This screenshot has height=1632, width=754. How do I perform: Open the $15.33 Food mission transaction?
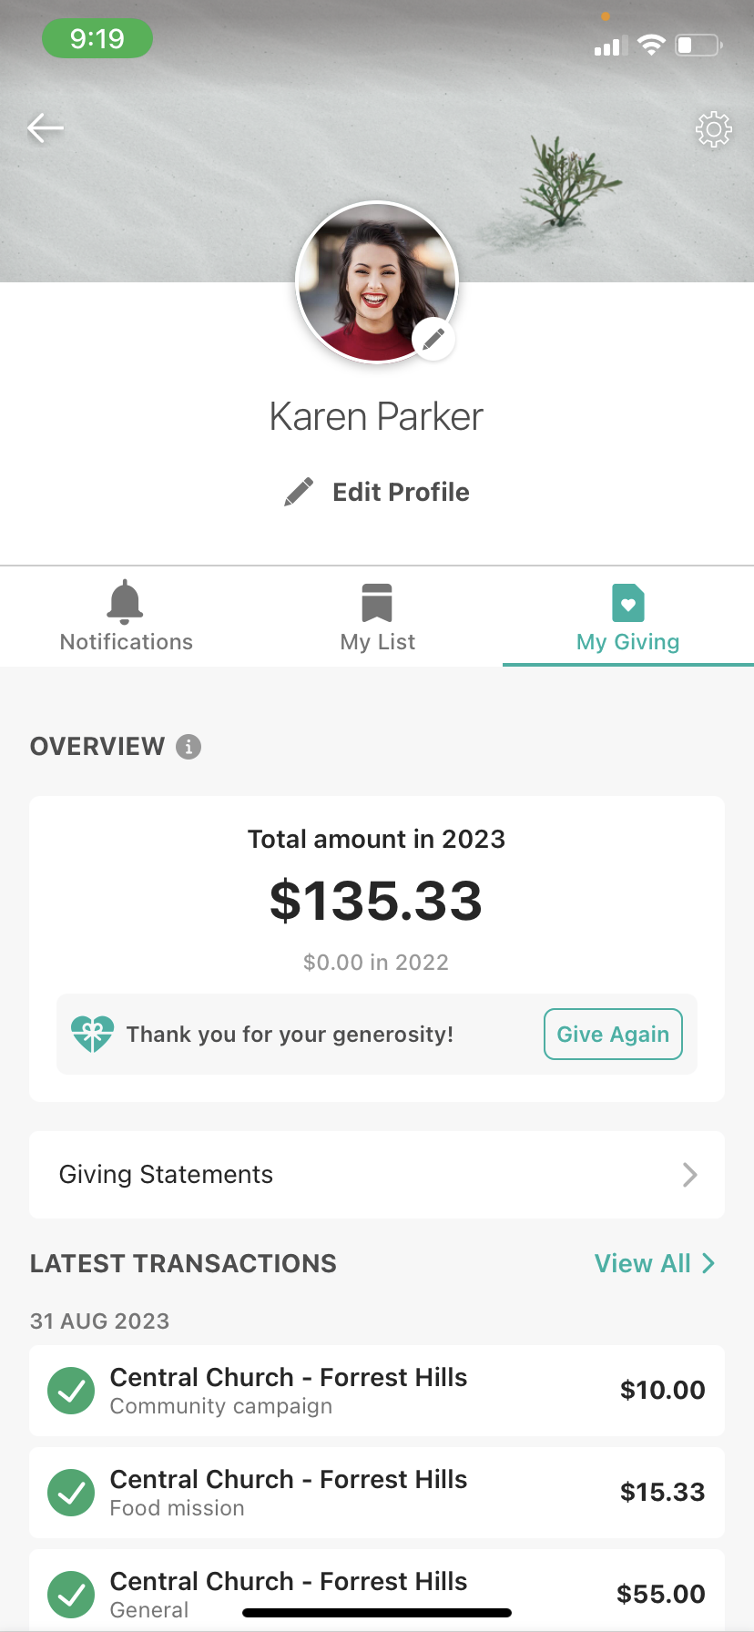377,1493
